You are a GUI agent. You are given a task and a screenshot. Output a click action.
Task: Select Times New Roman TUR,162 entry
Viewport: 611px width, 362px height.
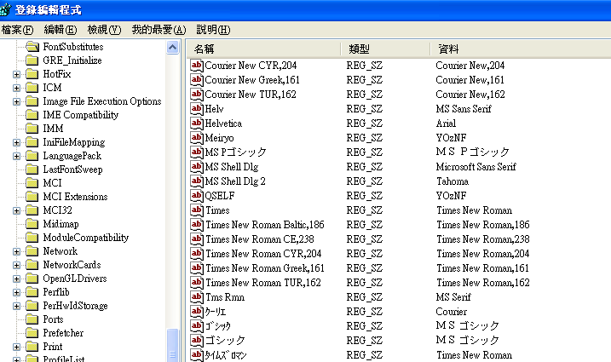pyautogui.click(x=263, y=283)
